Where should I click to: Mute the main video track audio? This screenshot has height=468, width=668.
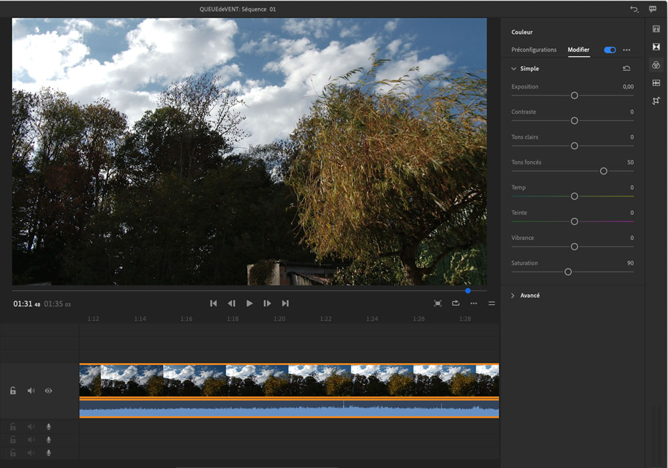(31, 390)
